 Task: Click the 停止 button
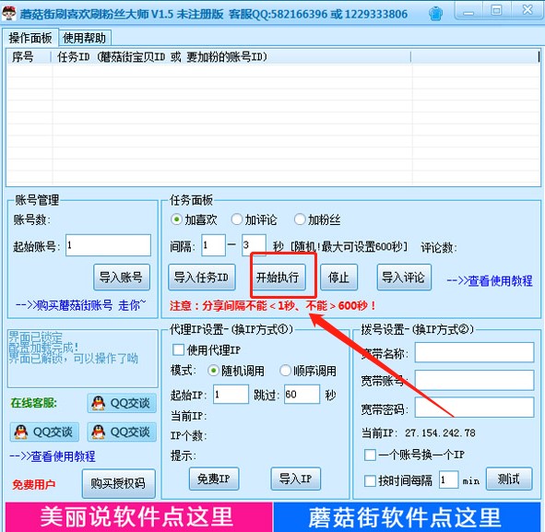pyautogui.click(x=338, y=277)
